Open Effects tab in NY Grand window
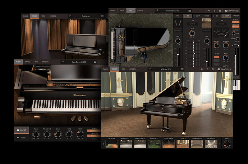248x164 pixels. [133, 69]
